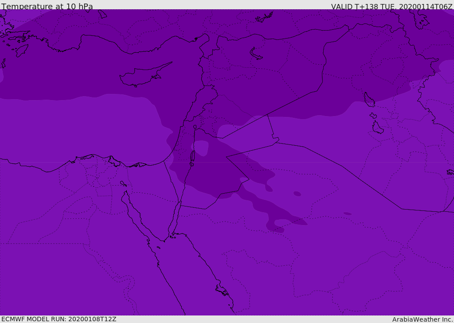Click the light purple patch over northern Jordan
The image size is (454, 323).
201,148
